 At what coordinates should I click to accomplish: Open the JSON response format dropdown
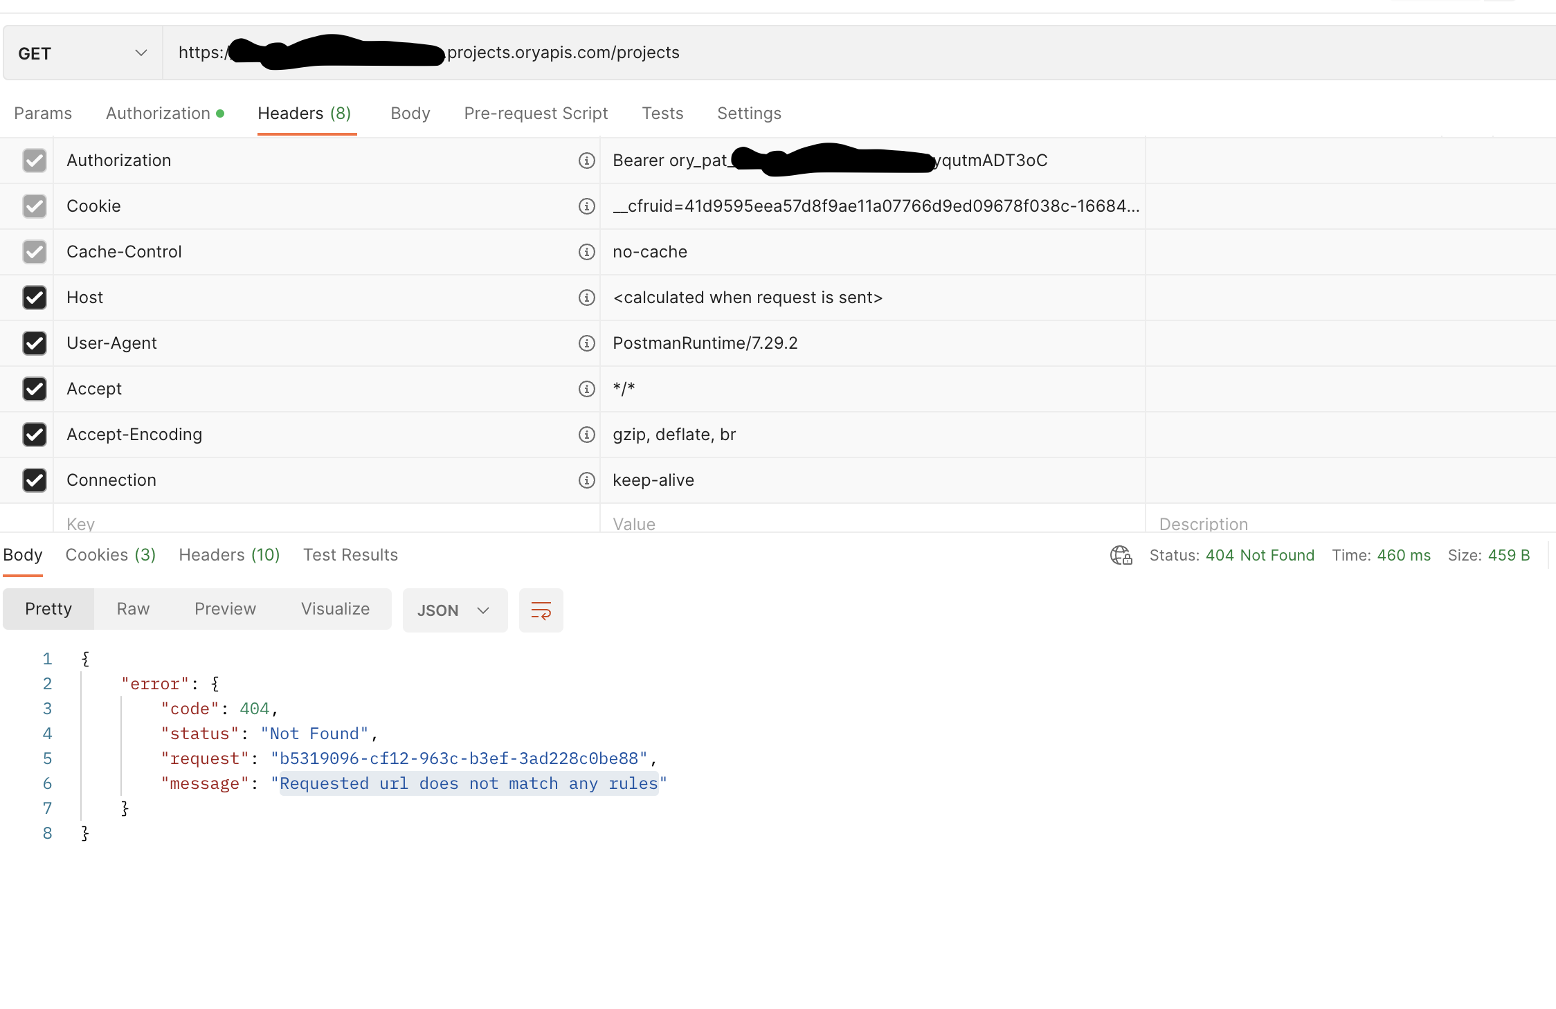(454, 610)
